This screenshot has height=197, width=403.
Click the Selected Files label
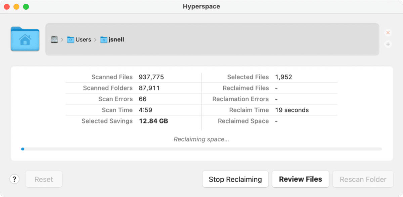click(x=248, y=77)
